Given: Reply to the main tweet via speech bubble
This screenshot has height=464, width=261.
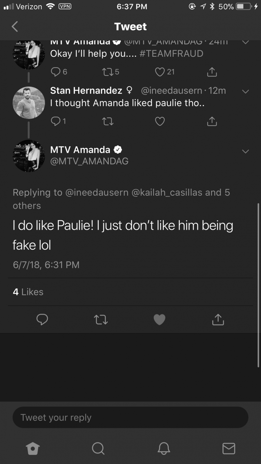Looking at the screenshot, I should click(x=42, y=320).
